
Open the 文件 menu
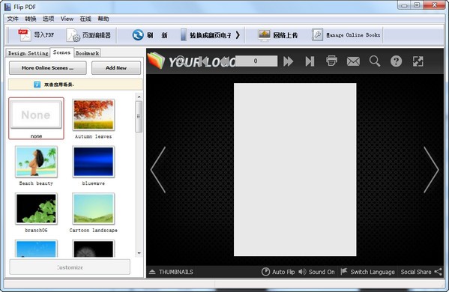tap(13, 19)
